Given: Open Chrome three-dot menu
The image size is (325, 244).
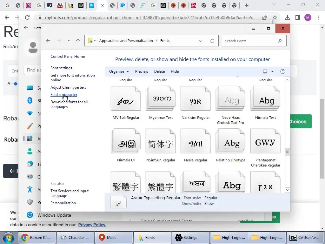Looking at the screenshot, I should click(x=318, y=17).
